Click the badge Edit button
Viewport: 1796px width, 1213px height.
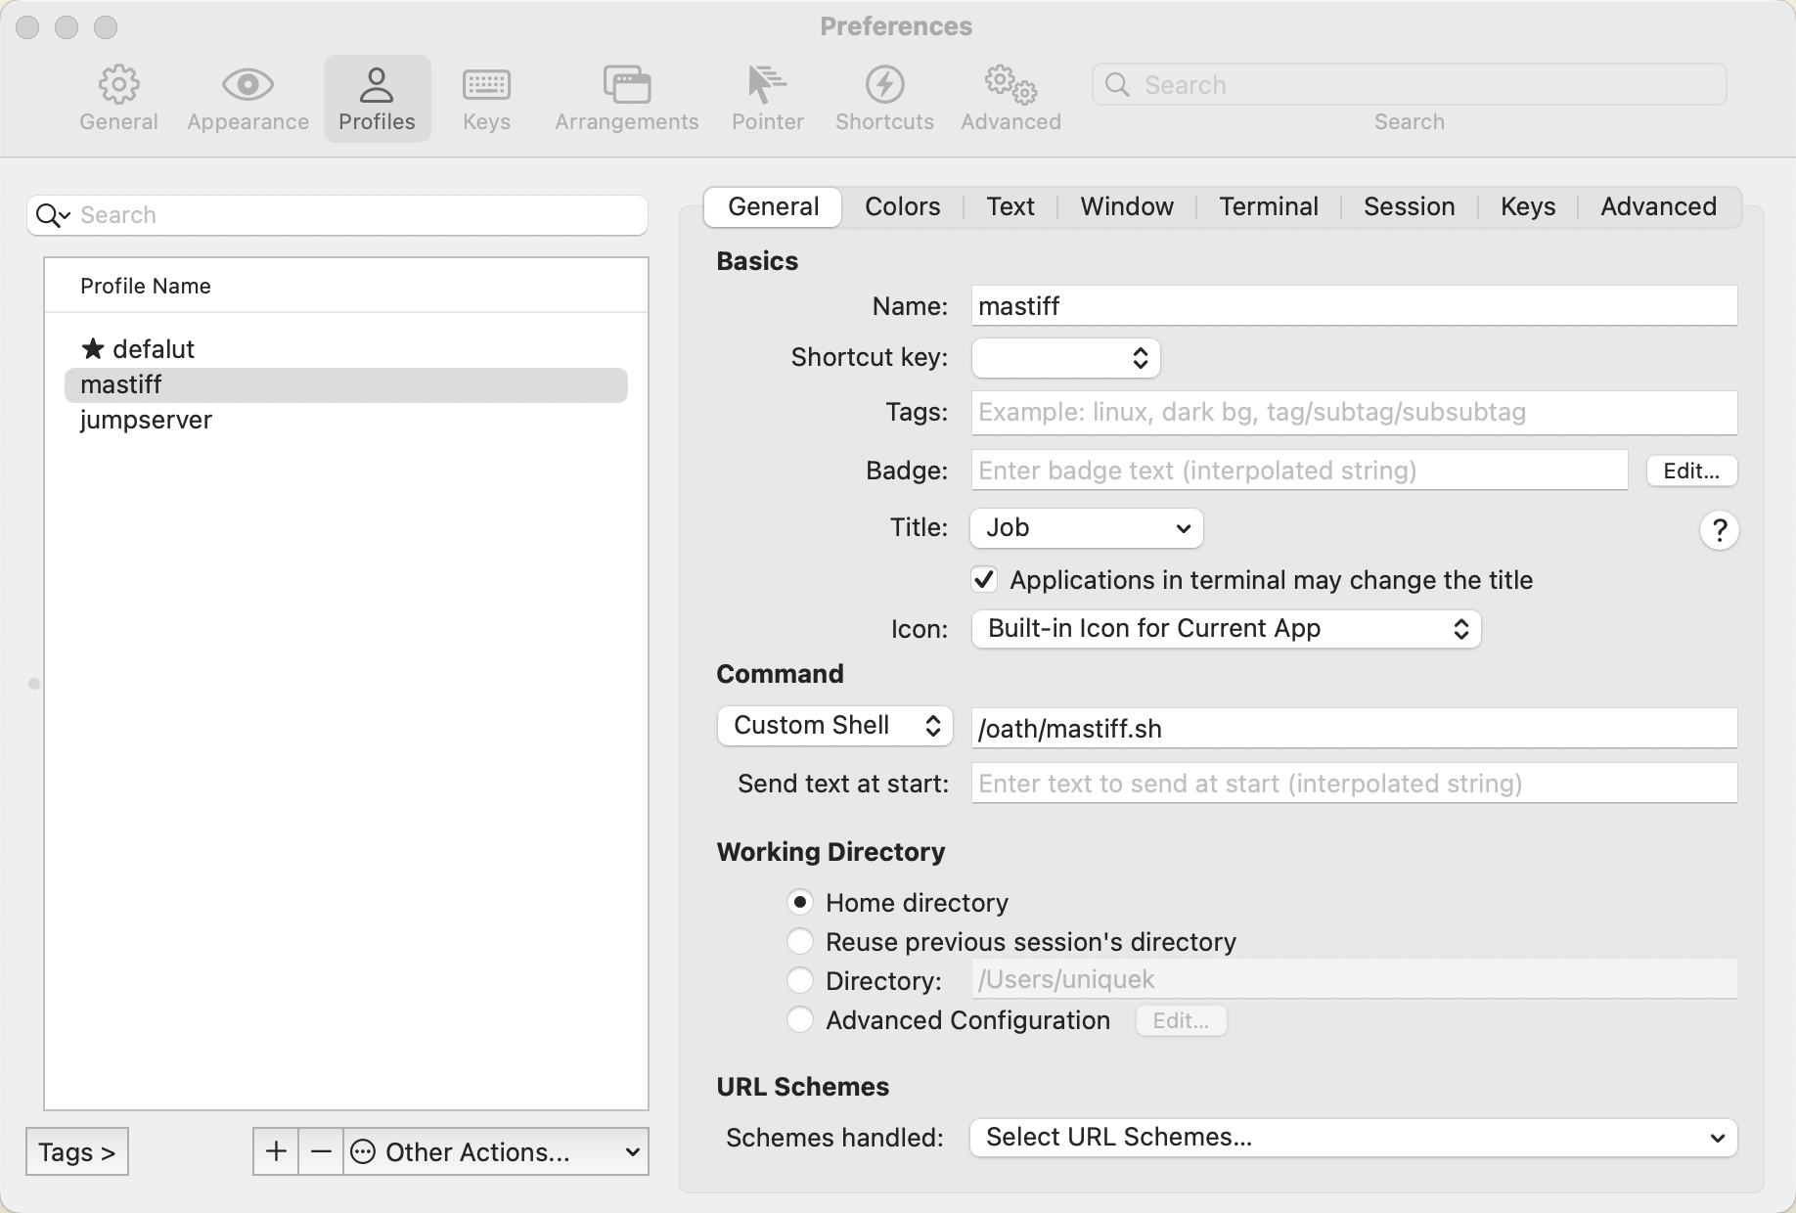pyautogui.click(x=1691, y=471)
